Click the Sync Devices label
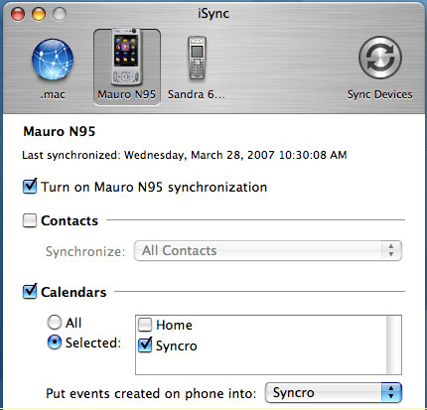 point(380,94)
